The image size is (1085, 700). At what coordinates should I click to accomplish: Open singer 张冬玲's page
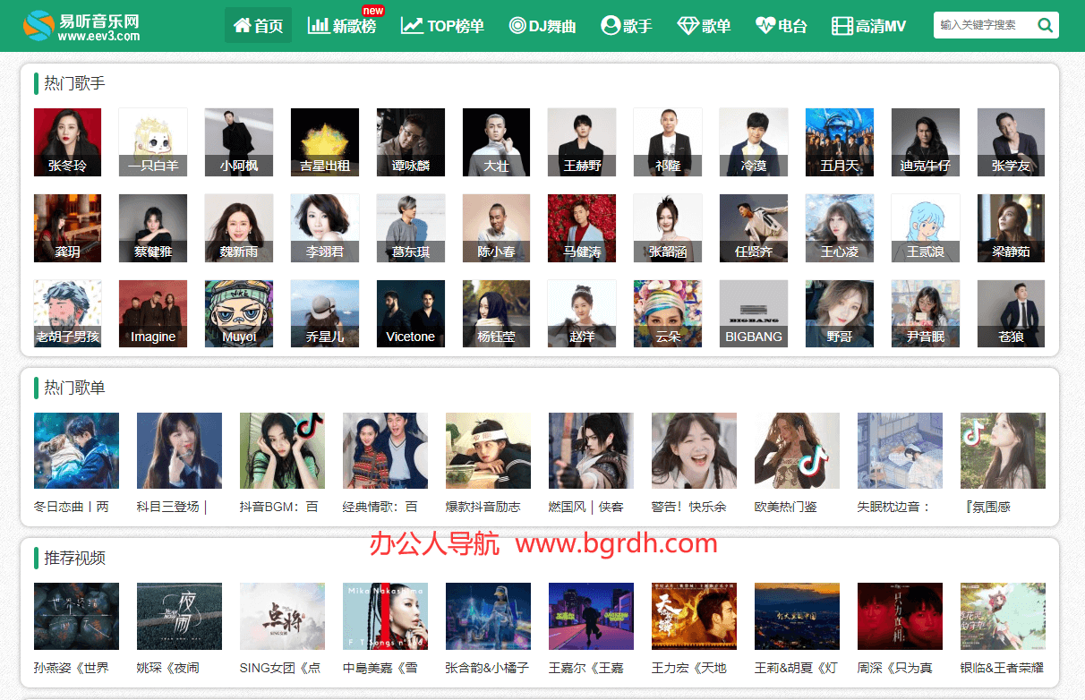67,141
